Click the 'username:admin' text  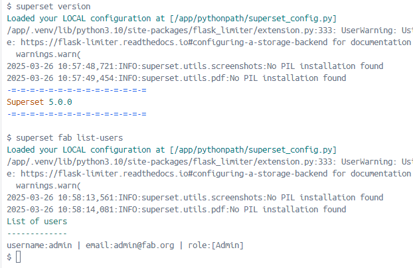[39, 245]
